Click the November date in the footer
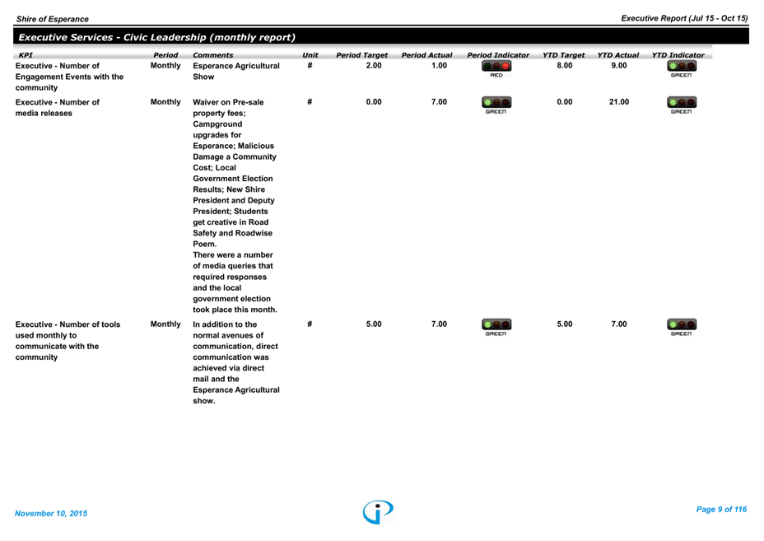Screen dimensions: 764x541 pyautogui.click(x=51, y=514)
